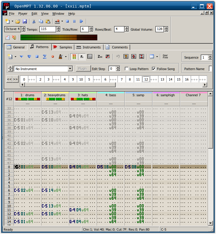Open the Player menu
216x234 pixels.
click(x=23, y=14)
